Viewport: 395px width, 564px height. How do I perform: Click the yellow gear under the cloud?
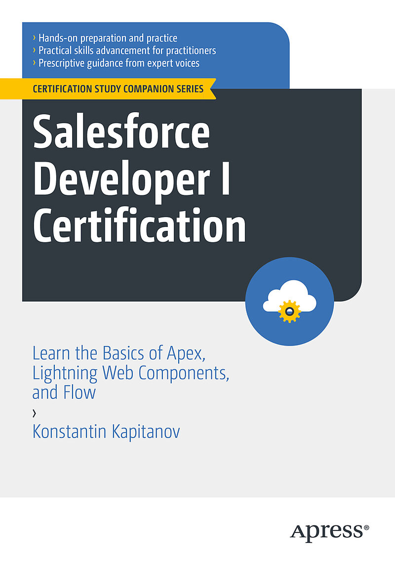289,311
